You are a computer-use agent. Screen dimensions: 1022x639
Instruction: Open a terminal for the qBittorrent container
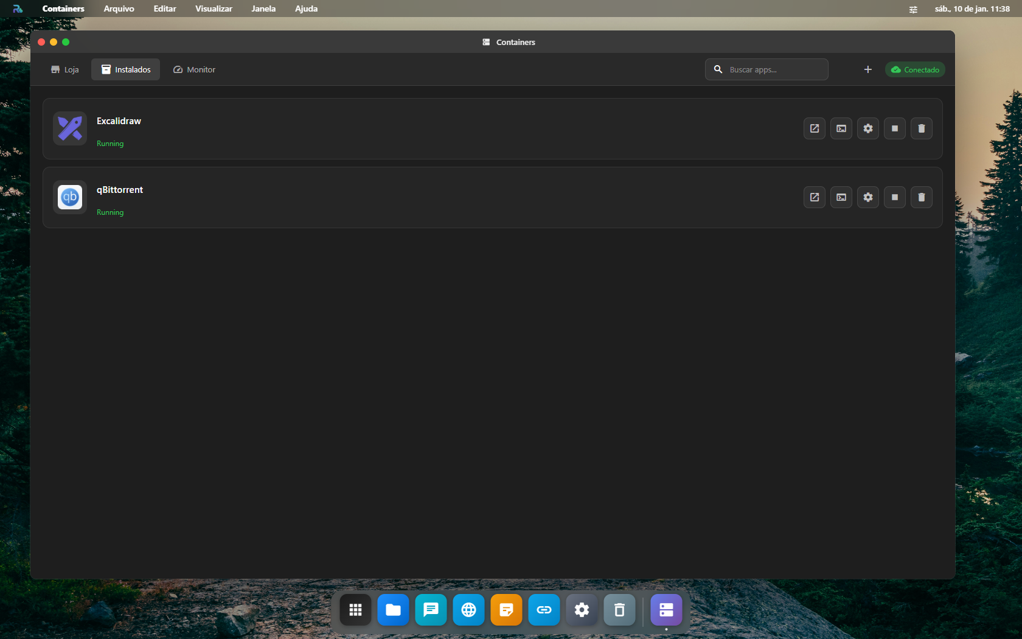point(841,197)
